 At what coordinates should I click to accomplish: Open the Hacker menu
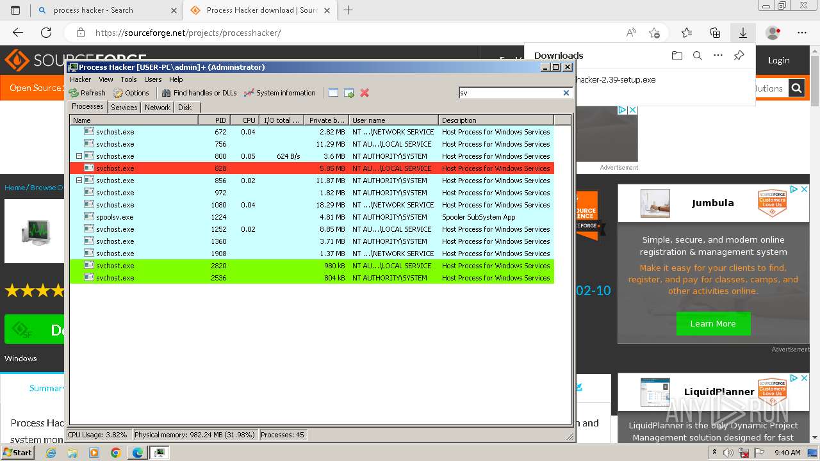pyautogui.click(x=81, y=79)
